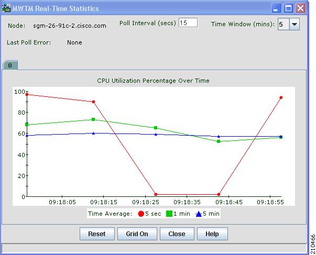The image size is (316, 255).
Task: Click the Last Poll Error label
Action: (29, 42)
